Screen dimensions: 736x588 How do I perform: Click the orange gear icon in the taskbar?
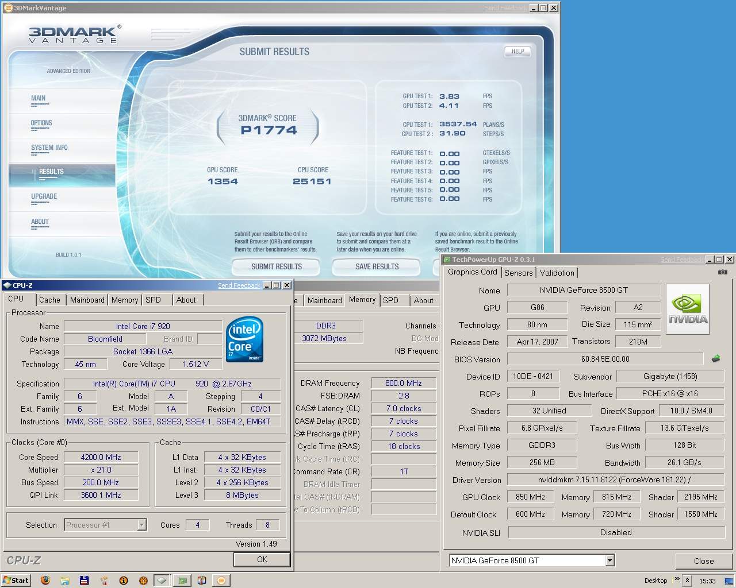click(143, 581)
